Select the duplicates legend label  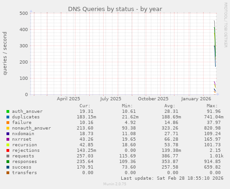pos(26,117)
